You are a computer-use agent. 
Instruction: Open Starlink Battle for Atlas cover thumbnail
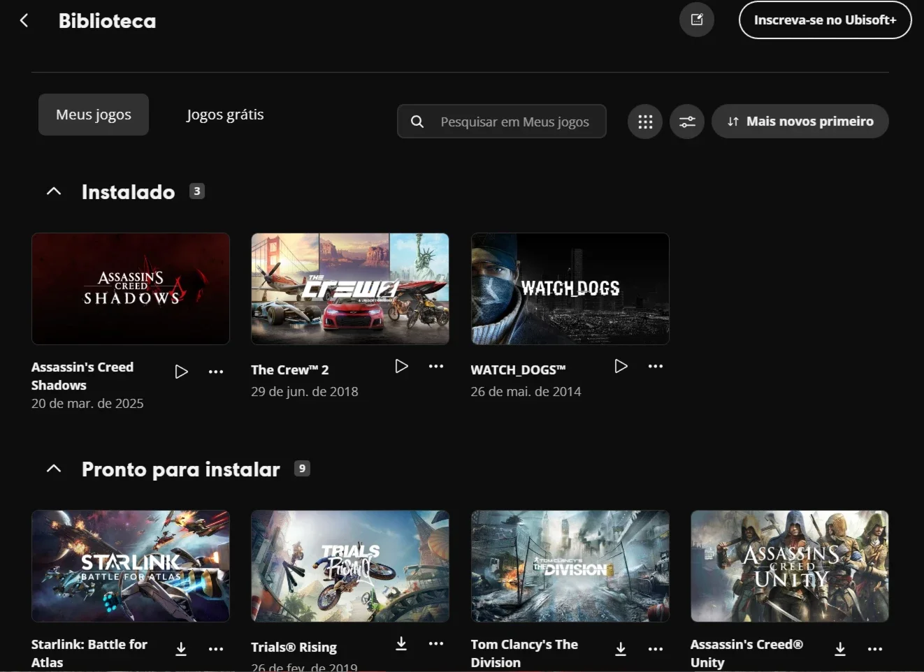point(131,566)
